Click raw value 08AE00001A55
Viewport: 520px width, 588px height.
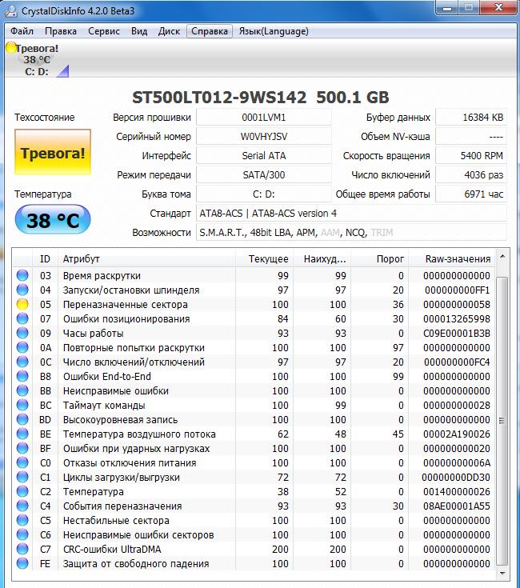click(x=457, y=506)
